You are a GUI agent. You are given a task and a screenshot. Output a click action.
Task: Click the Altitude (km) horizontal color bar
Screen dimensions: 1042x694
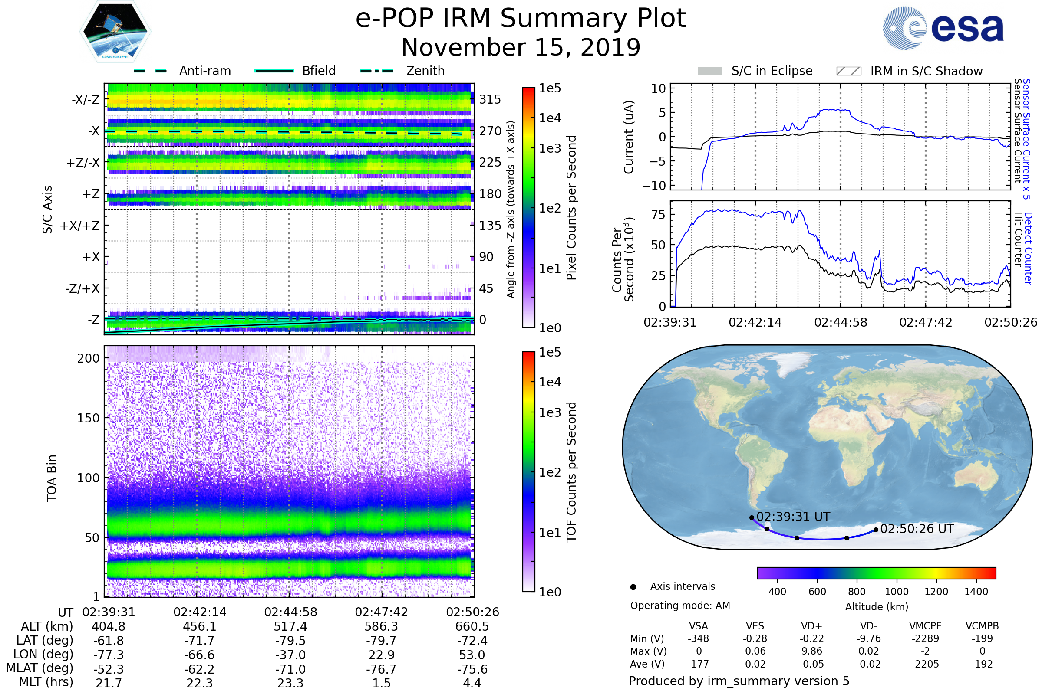[876, 573]
